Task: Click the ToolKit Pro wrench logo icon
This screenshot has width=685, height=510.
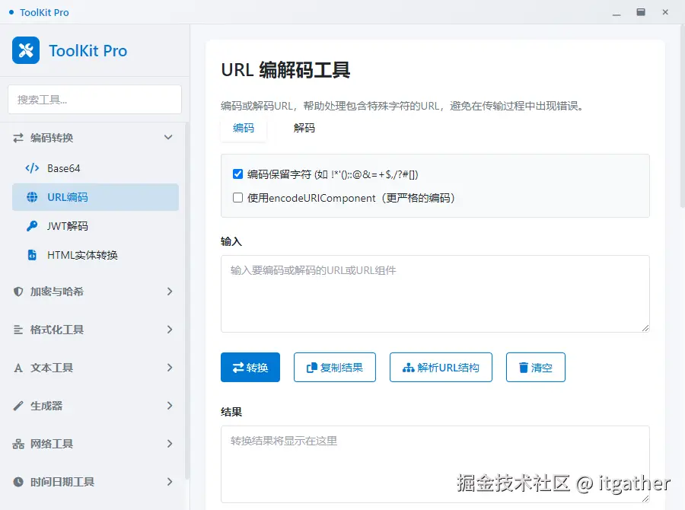Action: click(x=26, y=50)
